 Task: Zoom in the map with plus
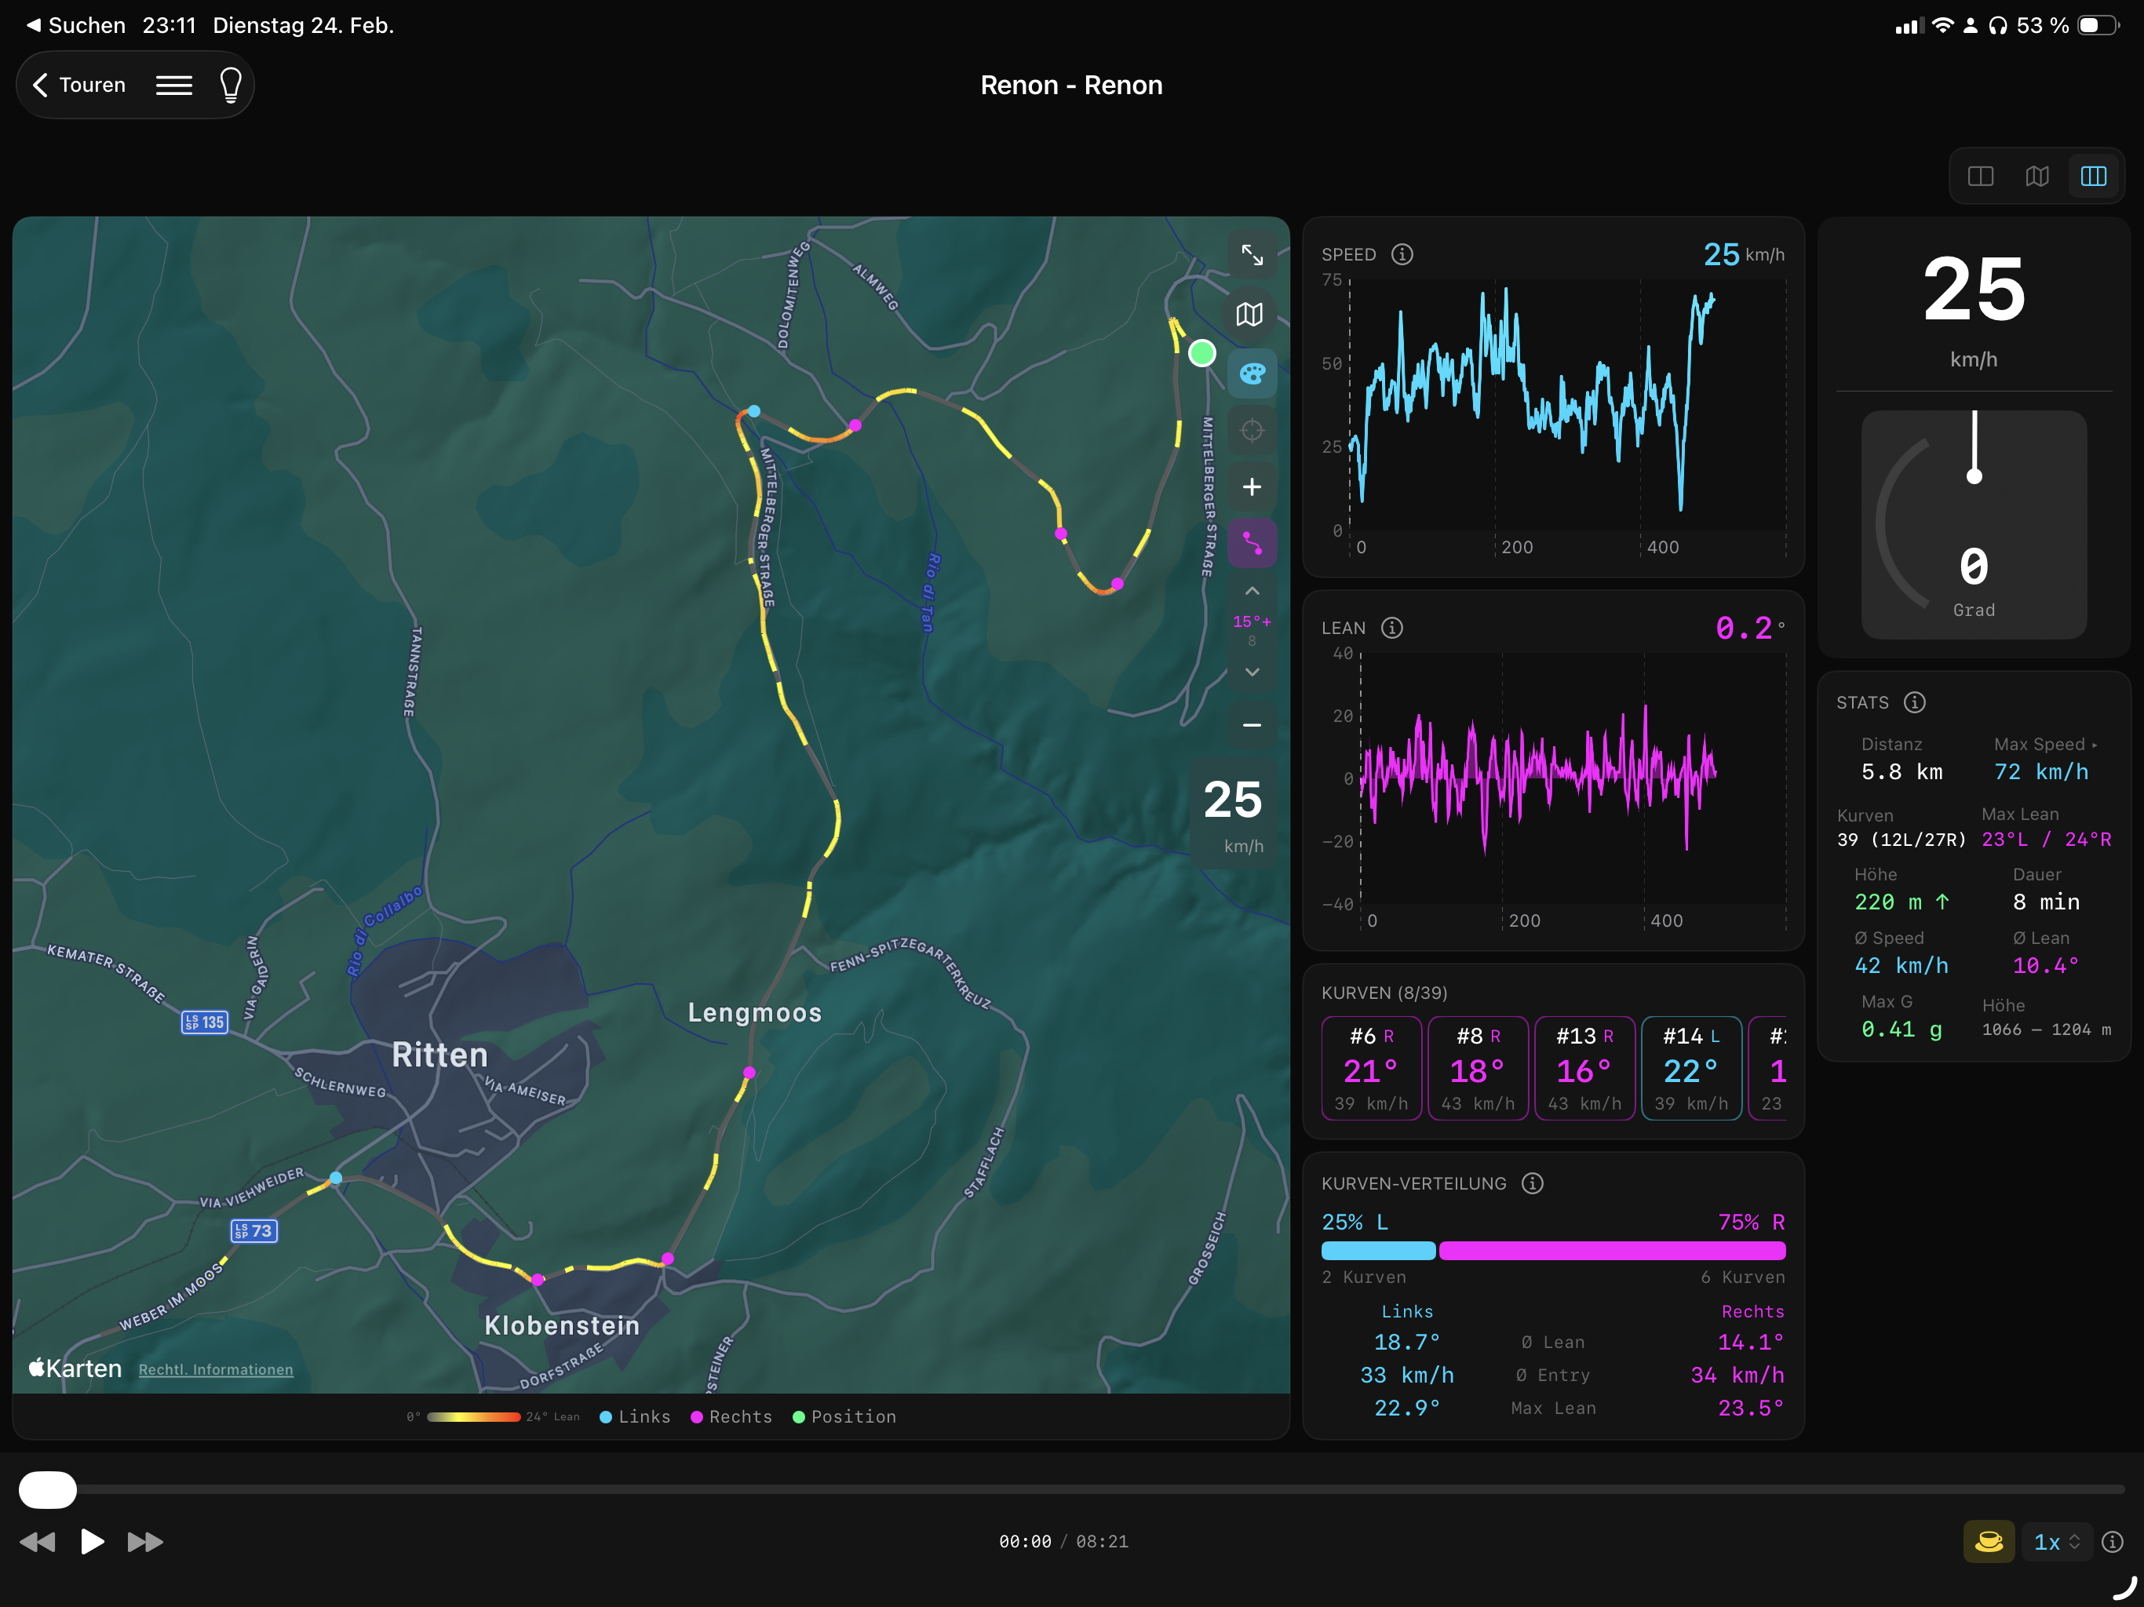(1251, 486)
